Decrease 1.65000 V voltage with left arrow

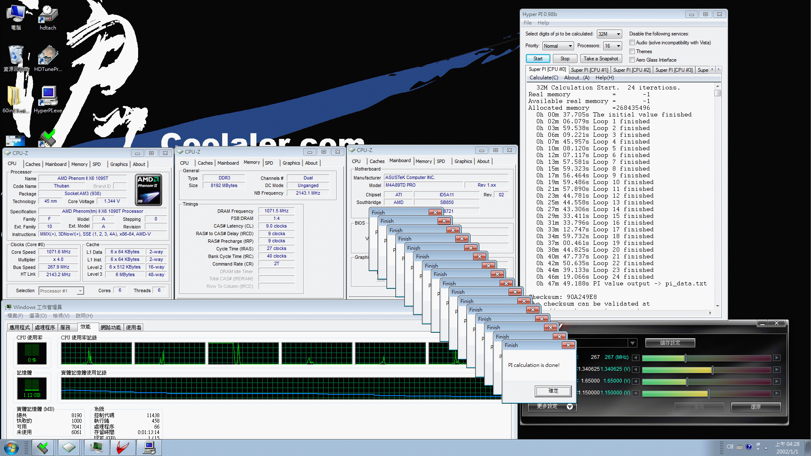[636, 381]
